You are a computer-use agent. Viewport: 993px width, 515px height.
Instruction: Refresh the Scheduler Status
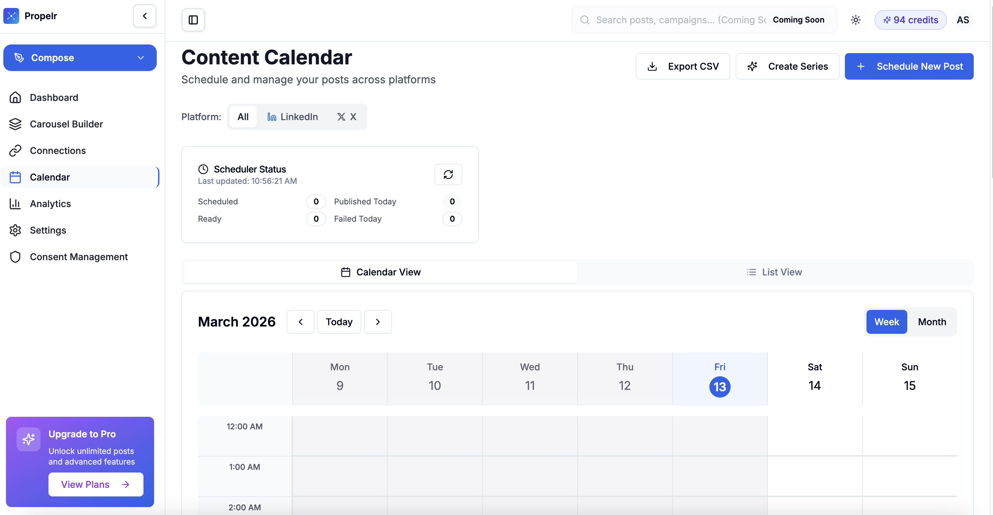448,175
